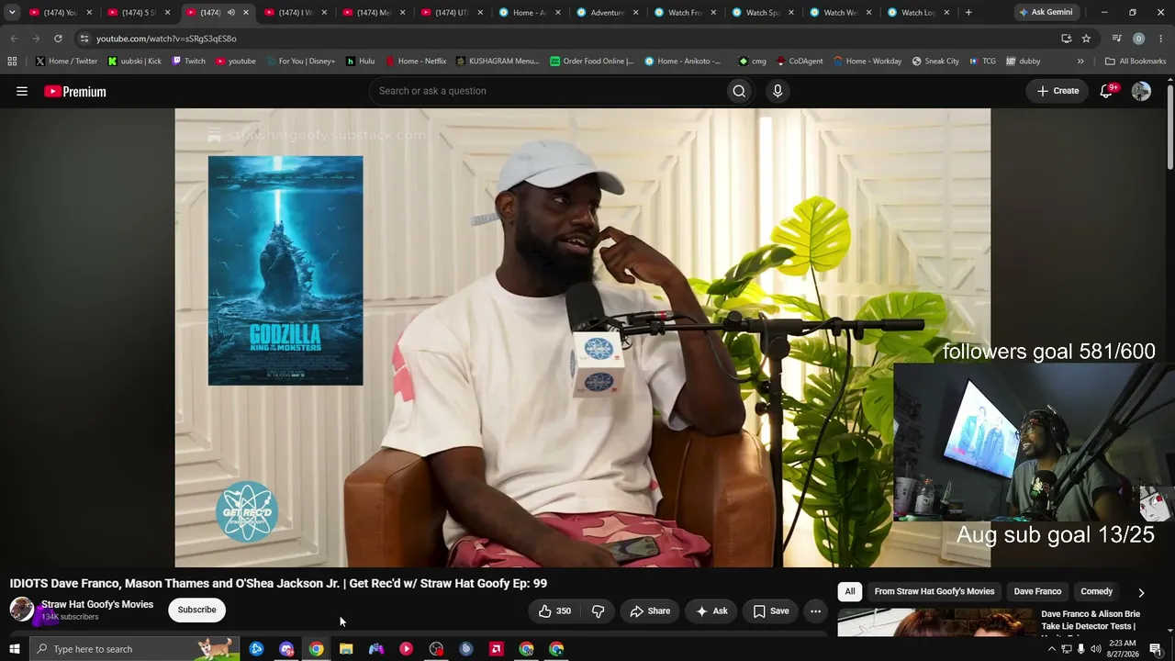1175x661 pixels.
Task: Open 'Home / Twitter' bookmark
Action: coord(66,62)
